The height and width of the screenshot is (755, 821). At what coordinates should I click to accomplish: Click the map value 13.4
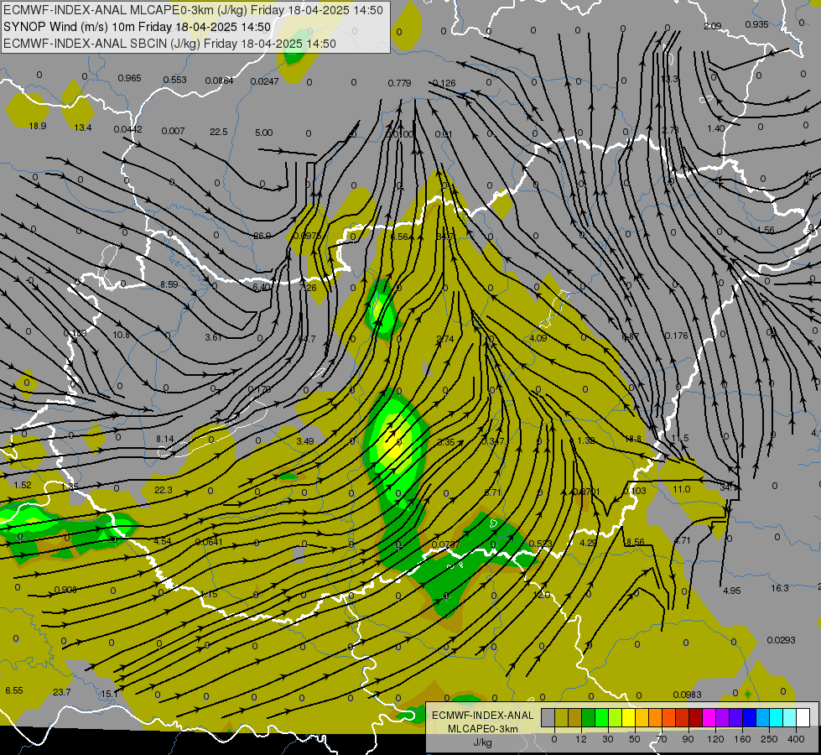(83, 128)
